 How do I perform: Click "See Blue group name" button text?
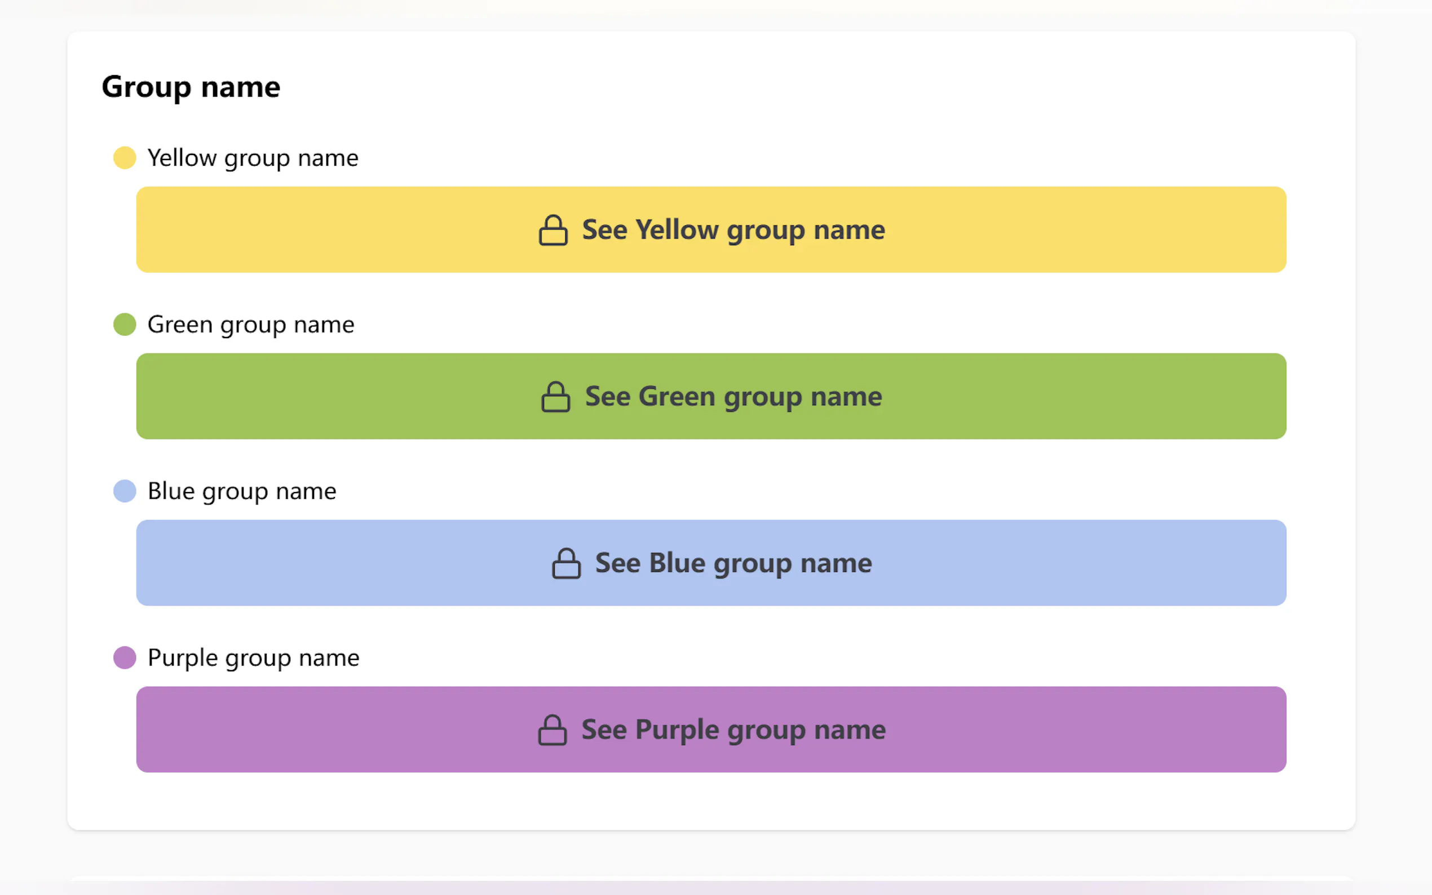click(733, 564)
